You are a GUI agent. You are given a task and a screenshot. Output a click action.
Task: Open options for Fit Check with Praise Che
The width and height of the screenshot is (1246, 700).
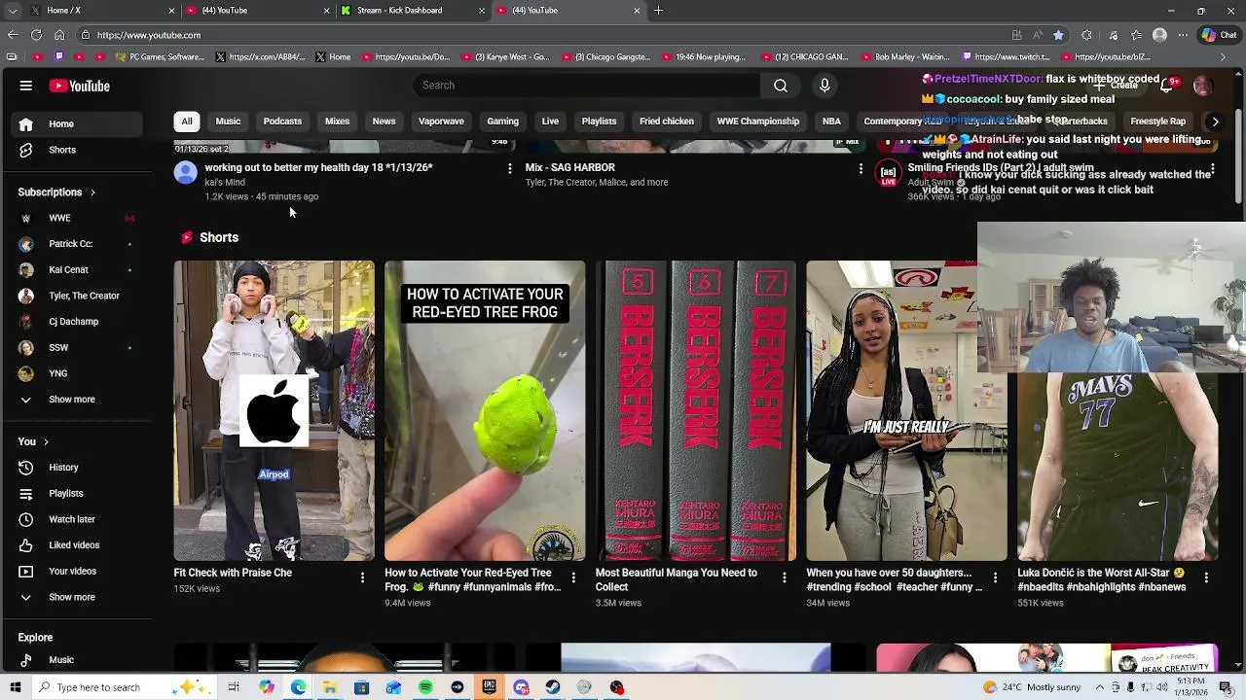point(362,577)
